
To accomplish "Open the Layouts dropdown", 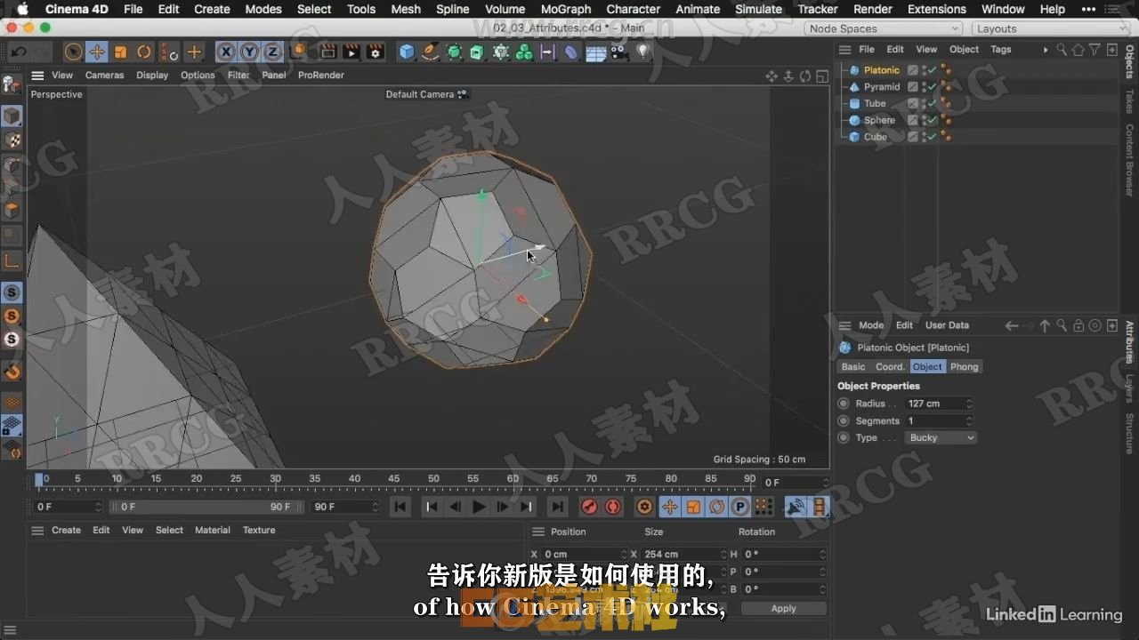I will tap(1050, 28).
